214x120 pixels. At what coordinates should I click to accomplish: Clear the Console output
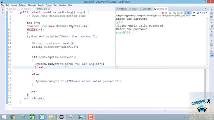pos(175,13)
